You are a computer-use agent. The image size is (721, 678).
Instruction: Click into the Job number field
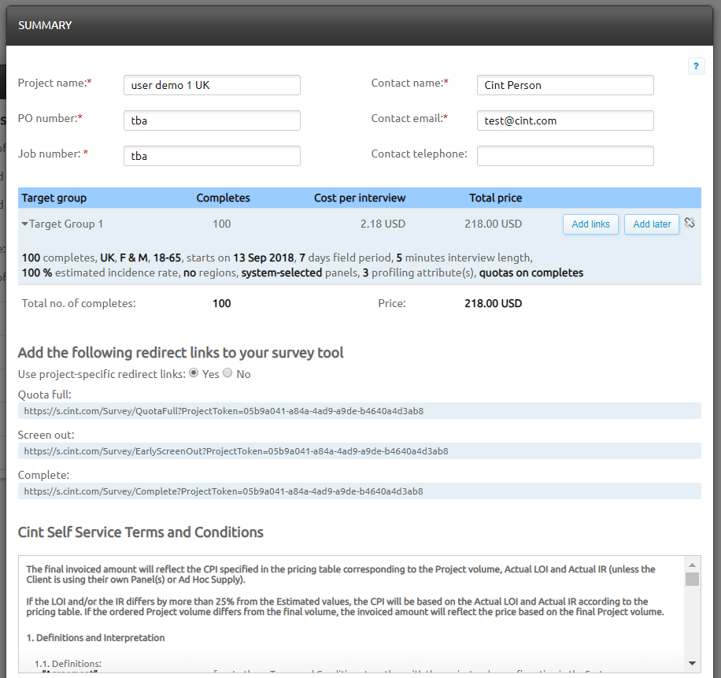coord(212,156)
